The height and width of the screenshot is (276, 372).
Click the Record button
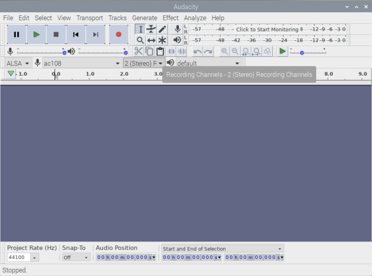[x=118, y=34]
